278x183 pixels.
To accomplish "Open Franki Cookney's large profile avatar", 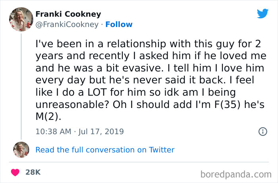I will coord(21,19).
